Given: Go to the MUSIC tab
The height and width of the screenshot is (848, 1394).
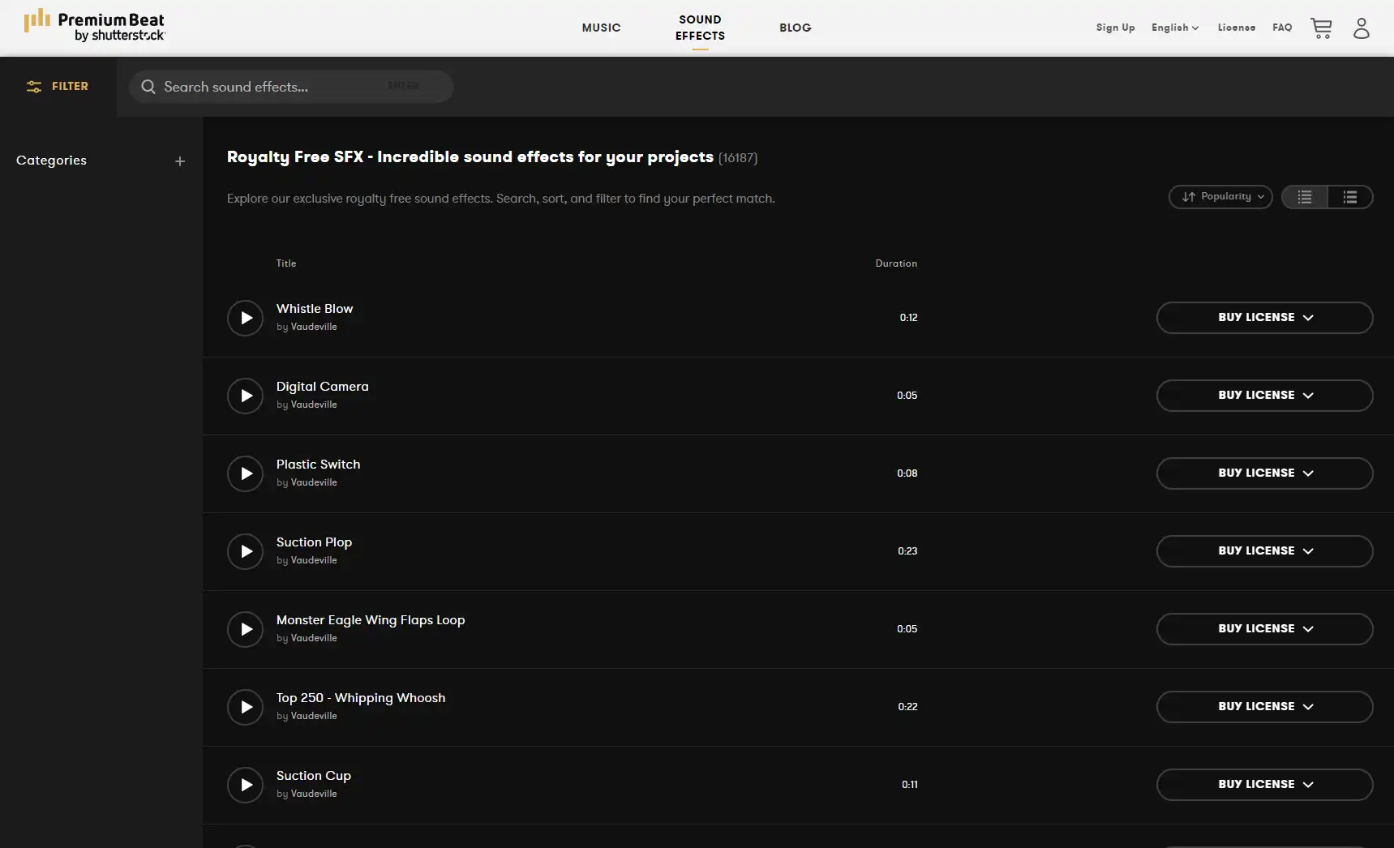Looking at the screenshot, I should 601,28.
